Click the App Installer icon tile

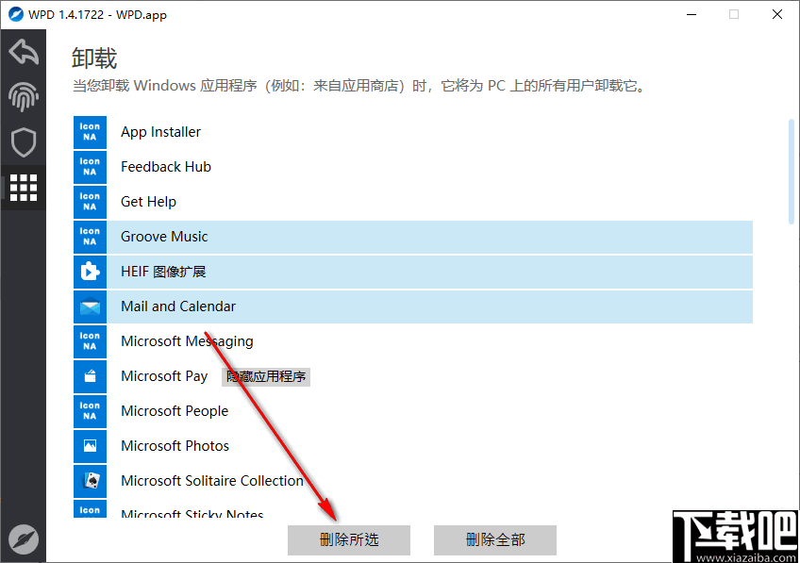click(90, 132)
